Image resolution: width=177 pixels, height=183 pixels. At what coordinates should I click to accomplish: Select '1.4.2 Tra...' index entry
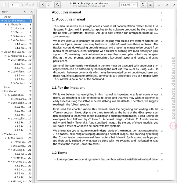16,48
